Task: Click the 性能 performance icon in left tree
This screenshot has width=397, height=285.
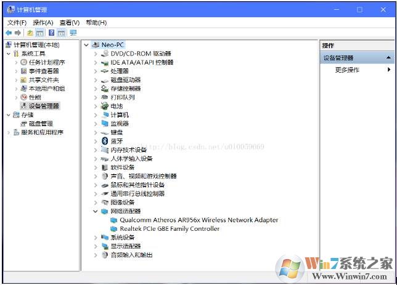Action: coord(23,97)
